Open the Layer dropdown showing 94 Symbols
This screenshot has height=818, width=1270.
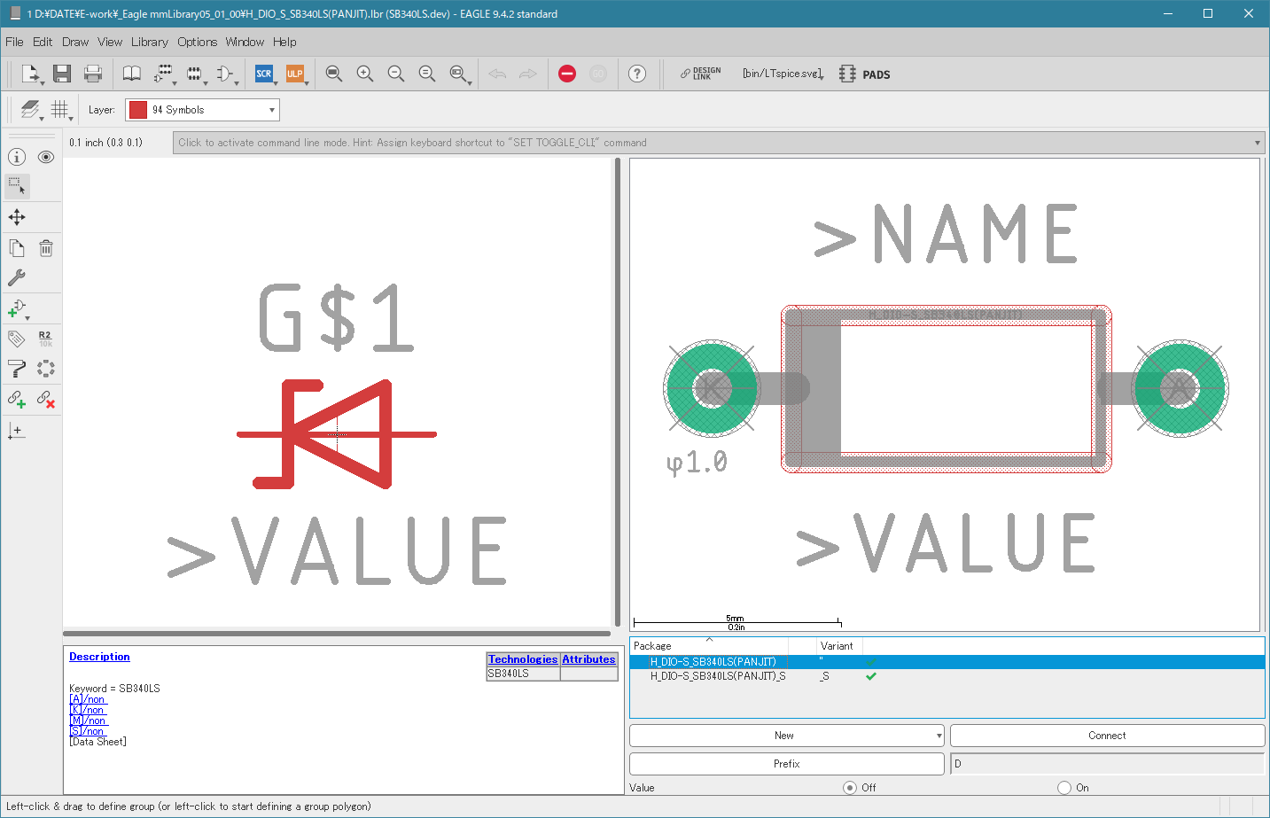tap(202, 110)
